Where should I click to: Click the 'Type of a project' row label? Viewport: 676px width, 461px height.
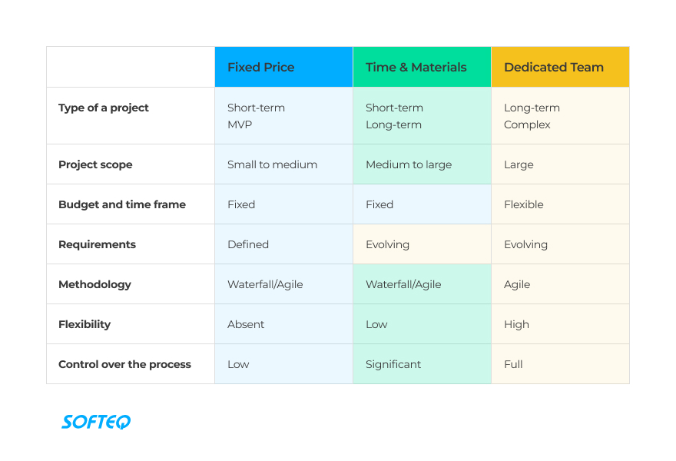(104, 108)
